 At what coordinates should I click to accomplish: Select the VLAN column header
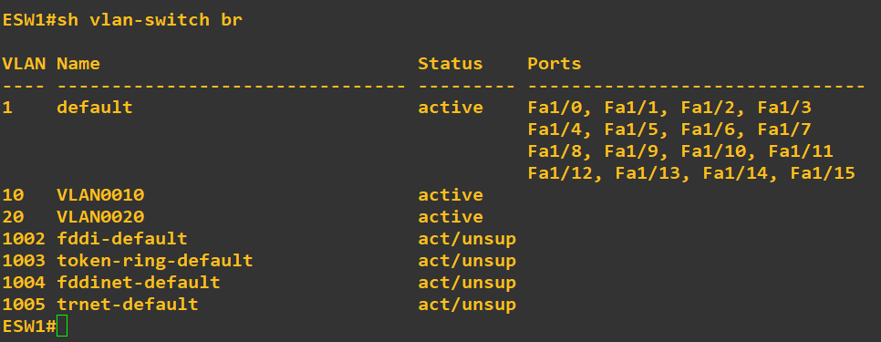(24, 64)
